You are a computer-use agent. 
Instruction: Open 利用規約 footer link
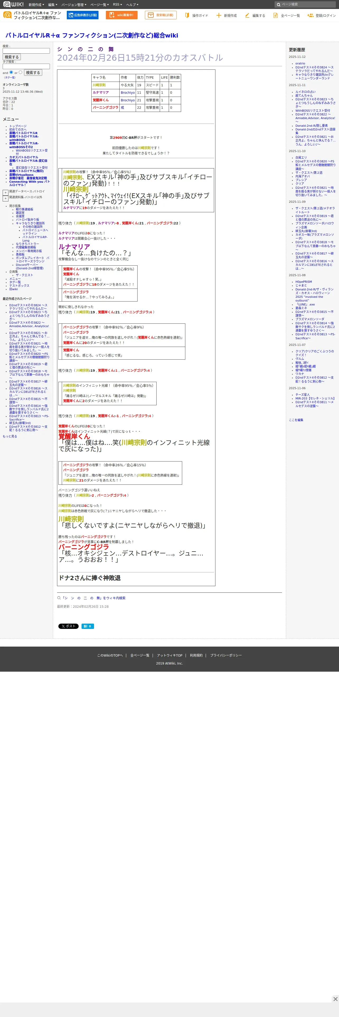coord(196,655)
